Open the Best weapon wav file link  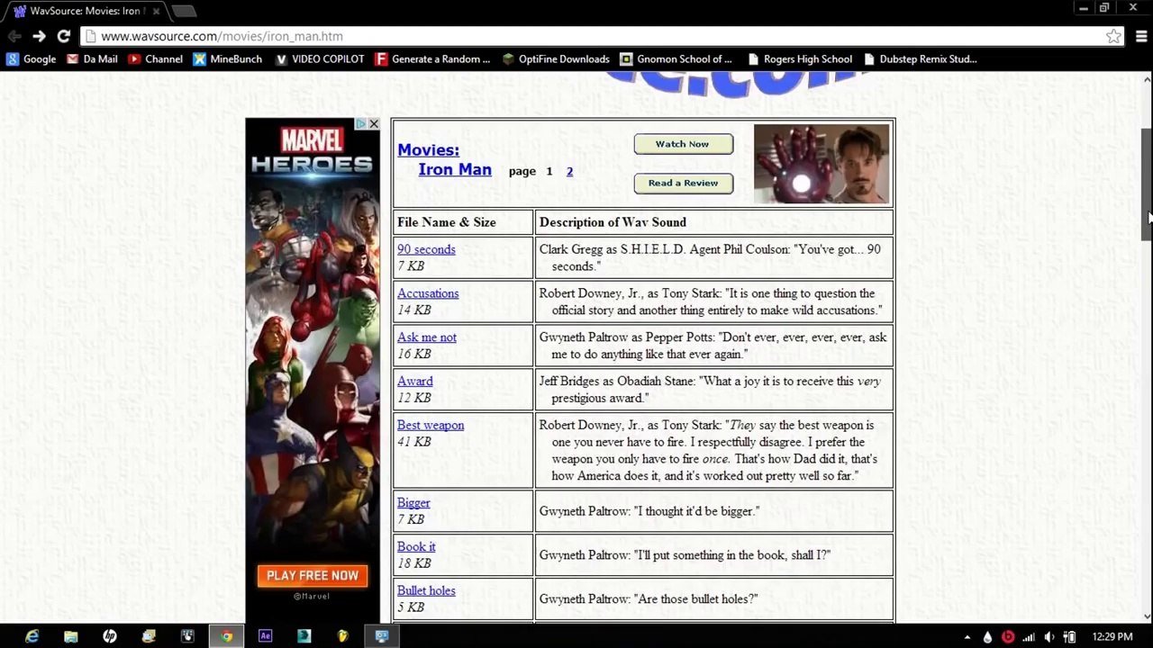[431, 426]
